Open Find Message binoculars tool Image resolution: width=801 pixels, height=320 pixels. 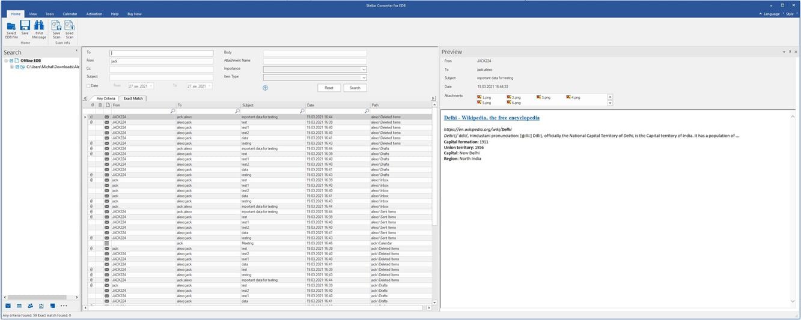point(39,26)
